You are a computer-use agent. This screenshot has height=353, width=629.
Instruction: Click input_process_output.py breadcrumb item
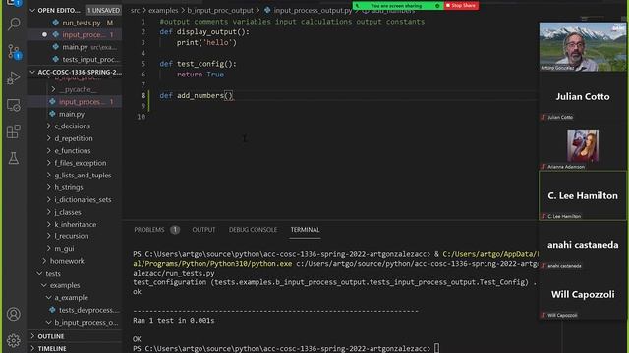(313, 11)
